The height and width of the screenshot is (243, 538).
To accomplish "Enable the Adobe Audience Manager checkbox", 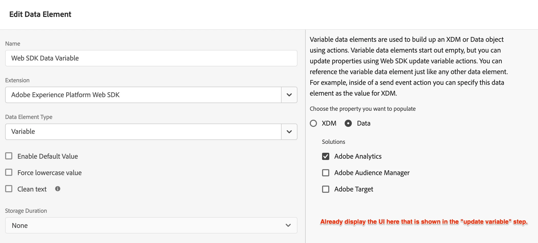I will tap(326, 173).
